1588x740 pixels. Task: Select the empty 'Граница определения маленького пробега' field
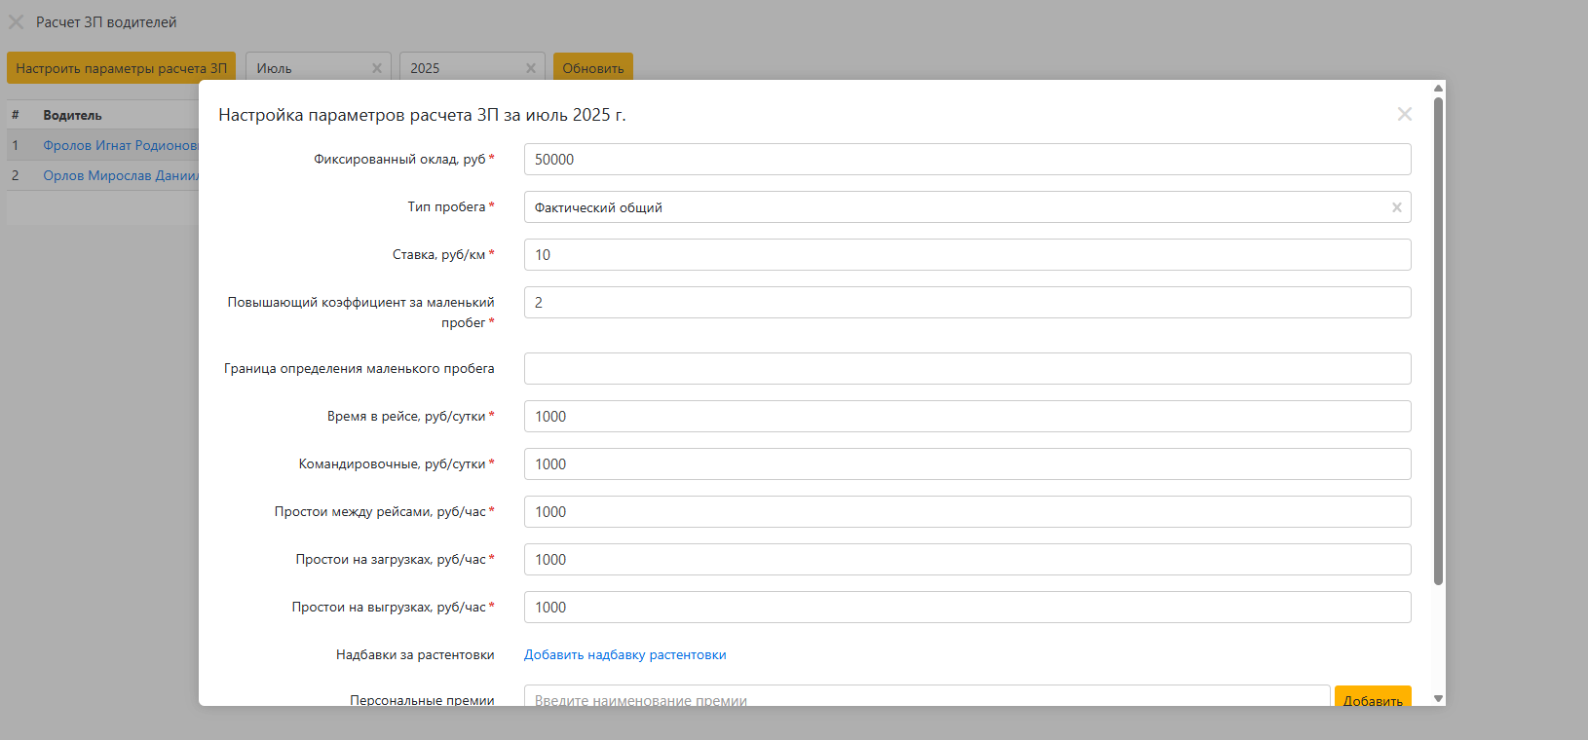(966, 369)
